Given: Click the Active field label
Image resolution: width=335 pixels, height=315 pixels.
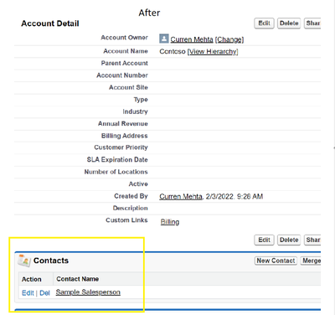Looking at the screenshot, I should coord(138,184).
